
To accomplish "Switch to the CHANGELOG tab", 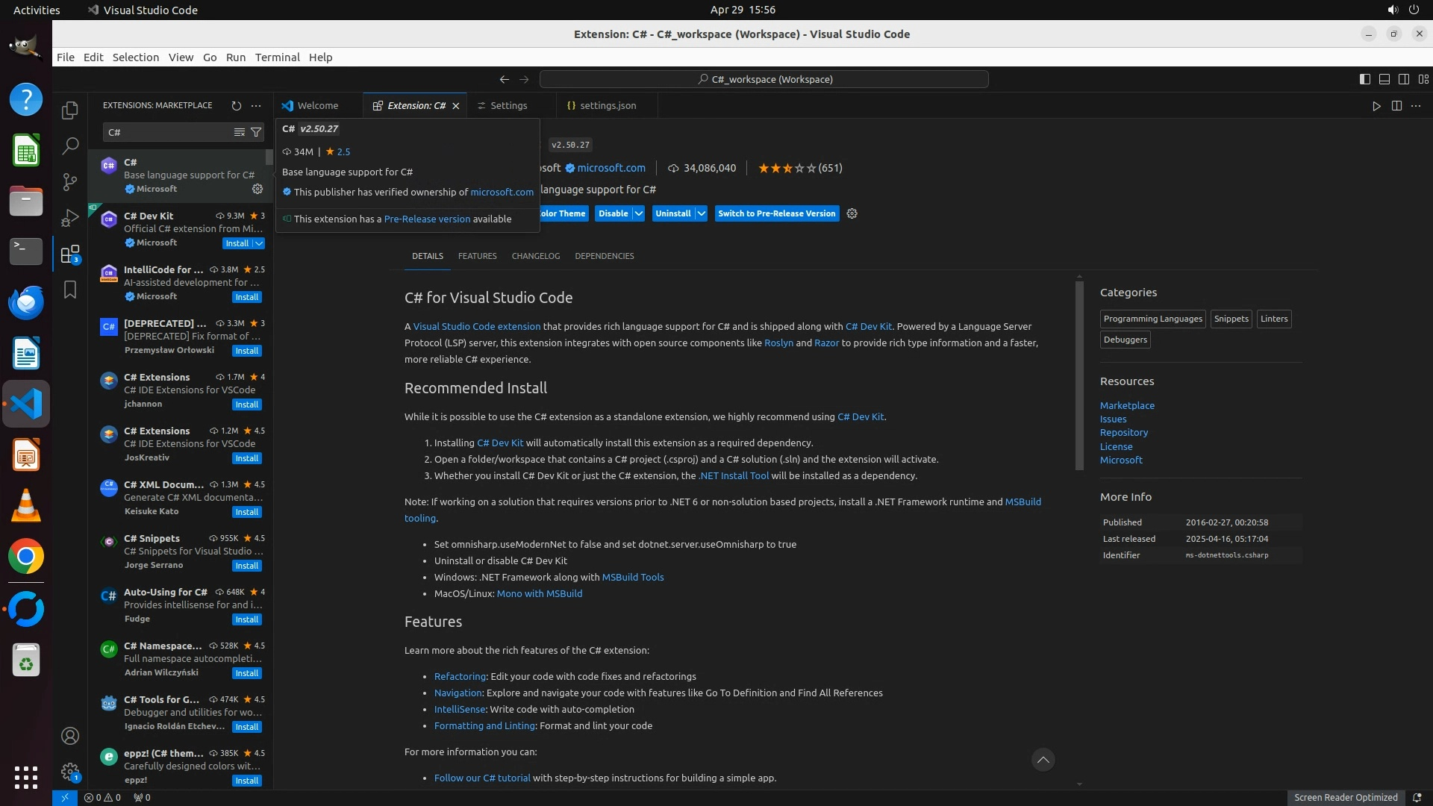I will 535,256.
